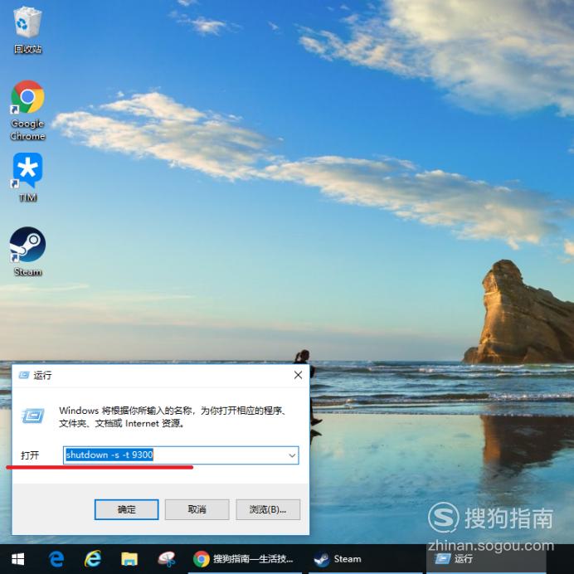Open the Snipping Tool taskbar icon
This screenshot has height=574, width=574.
167,559
